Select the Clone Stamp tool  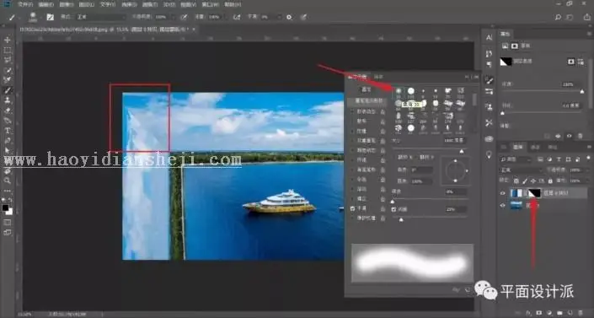(8, 100)
